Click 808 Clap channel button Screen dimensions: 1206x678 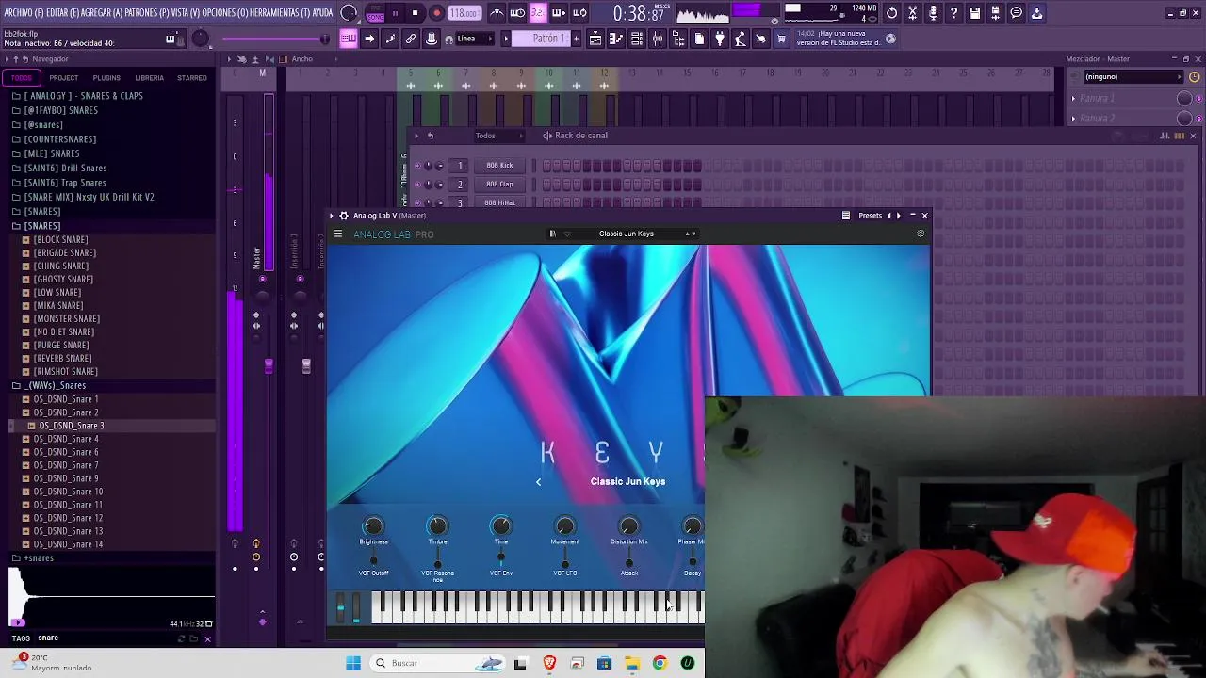[499, 185]
